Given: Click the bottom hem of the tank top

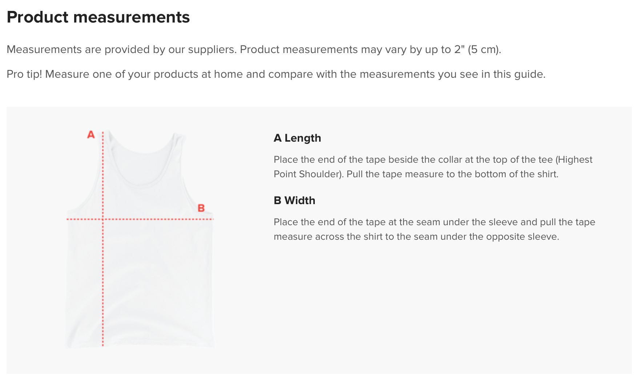Looking at the screenshot, I should pyautogui.click(x=140, y=344).
